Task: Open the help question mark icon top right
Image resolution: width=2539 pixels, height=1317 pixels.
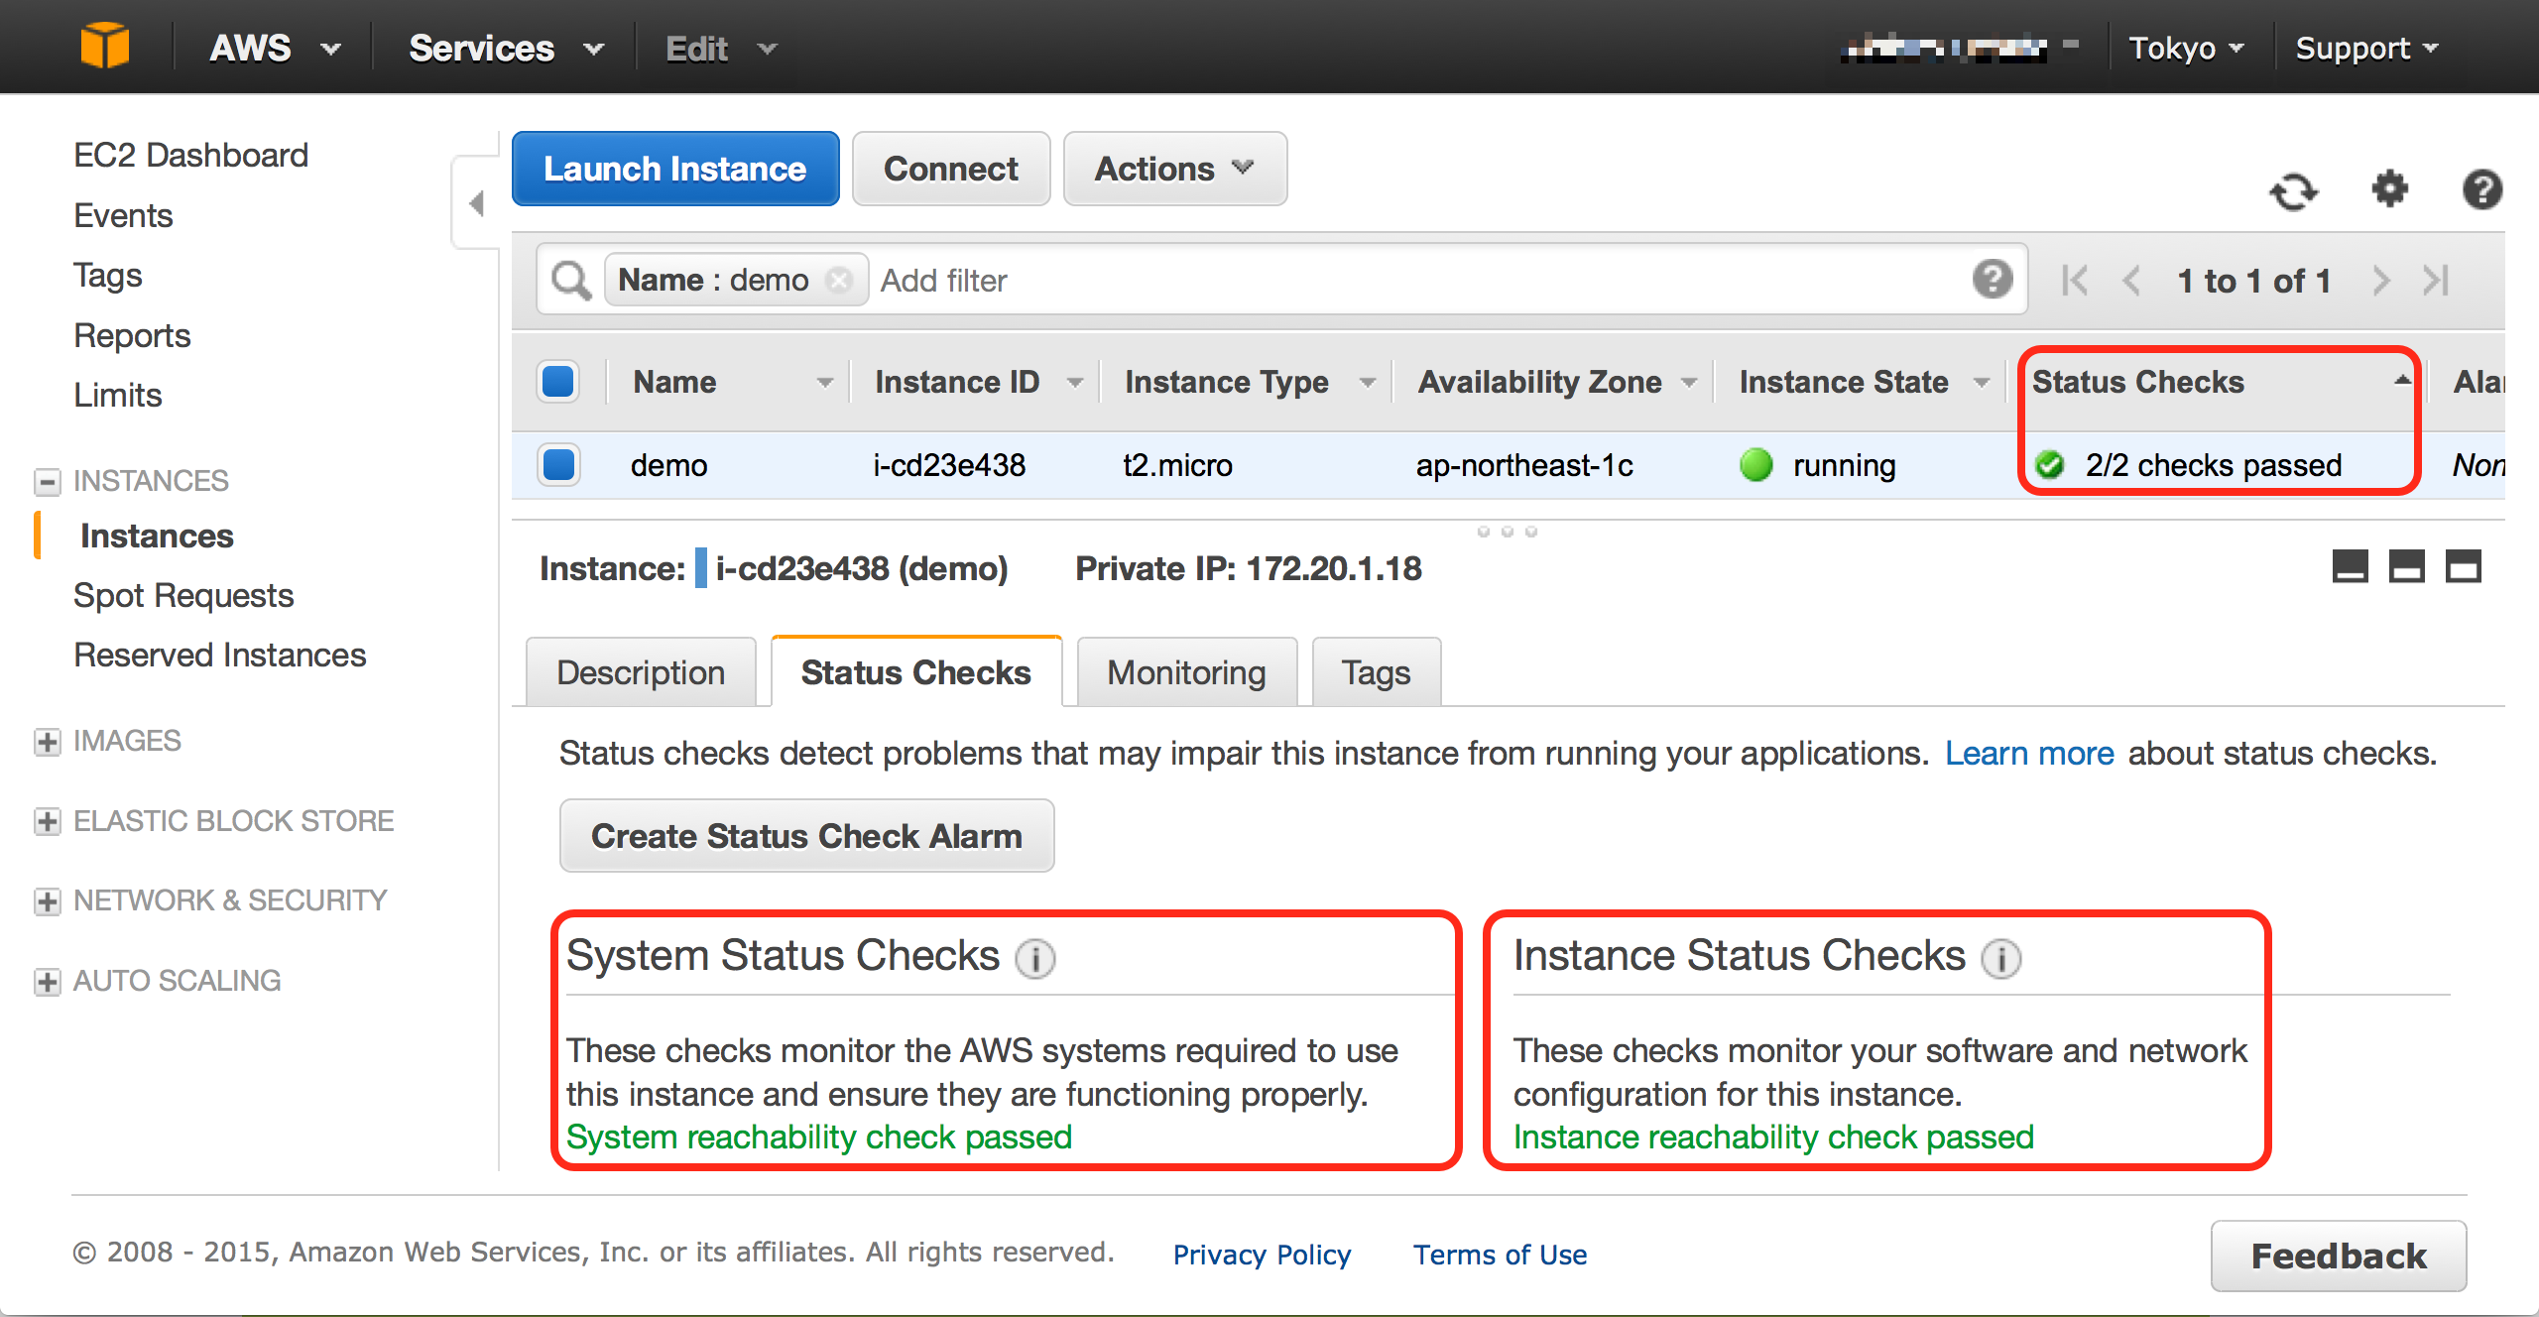Action: pyautogui.click(x=2482, y=189)
